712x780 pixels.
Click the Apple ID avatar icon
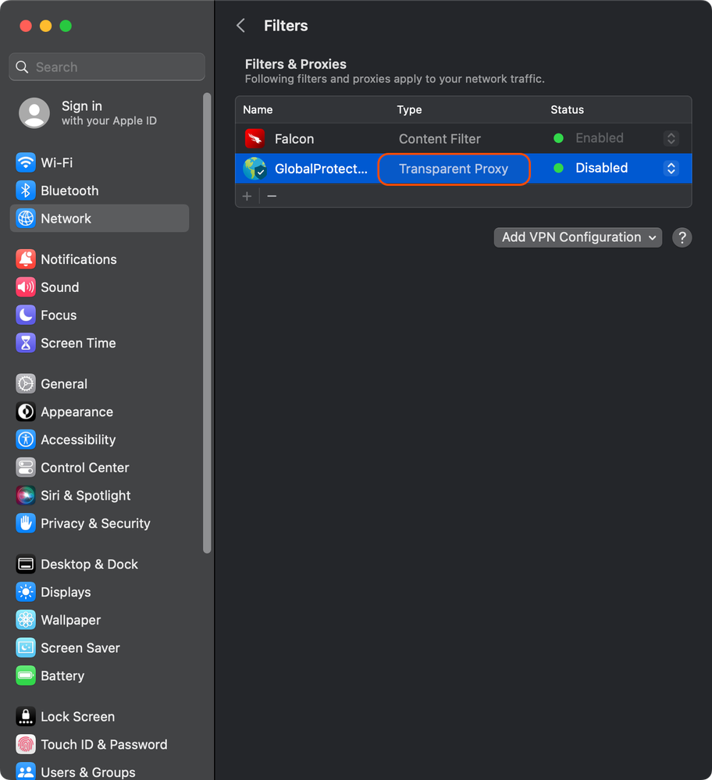pos(34,113)
